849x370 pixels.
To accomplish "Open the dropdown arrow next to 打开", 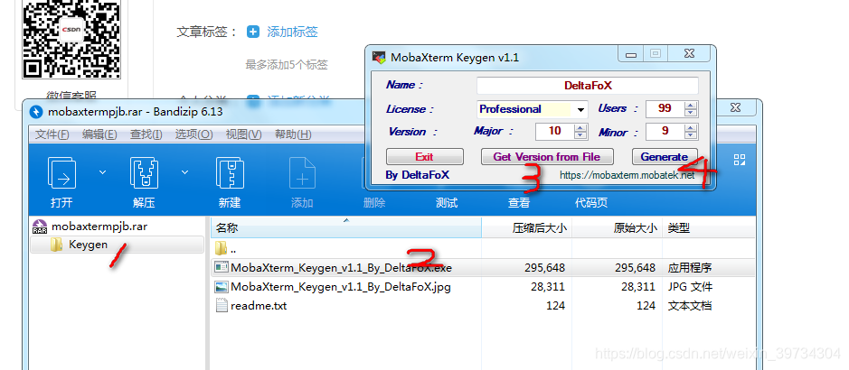I will (x=102, y=172).
